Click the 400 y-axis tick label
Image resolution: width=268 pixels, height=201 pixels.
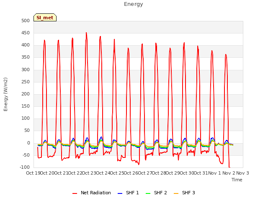(26, 45)
